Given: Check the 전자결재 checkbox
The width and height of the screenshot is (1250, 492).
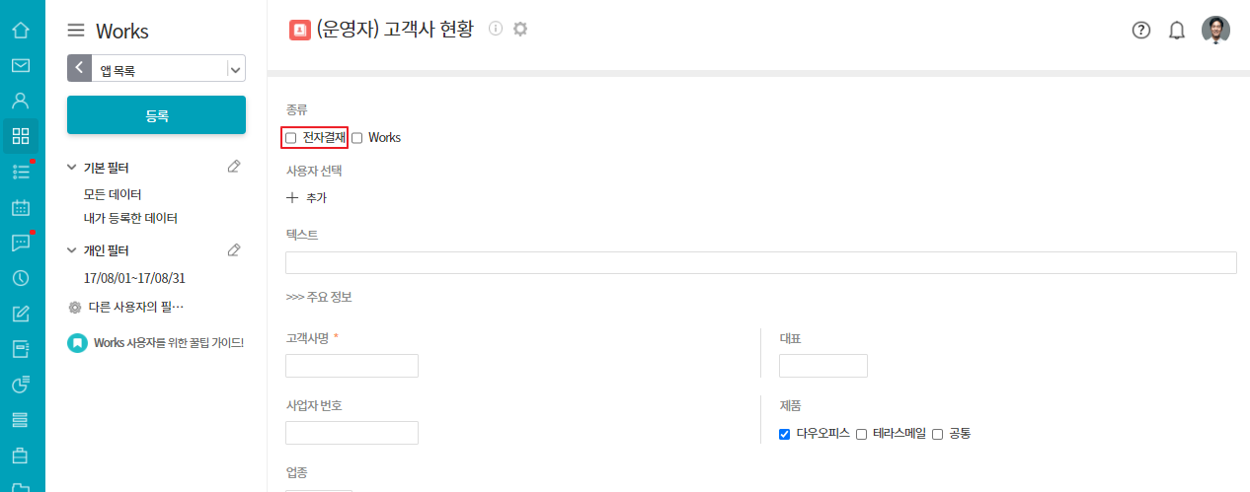Looking at the screenshot, I should click(291, 138).
